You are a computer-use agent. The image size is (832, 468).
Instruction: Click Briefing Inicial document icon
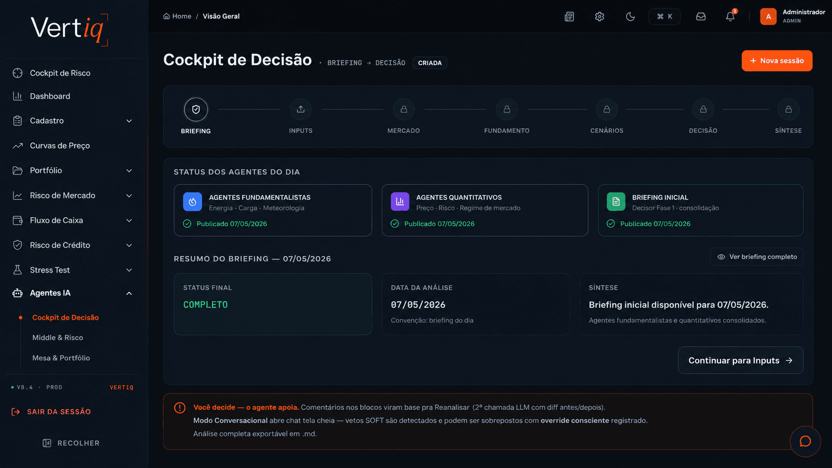pyautogui.click(x=616, y=202)
